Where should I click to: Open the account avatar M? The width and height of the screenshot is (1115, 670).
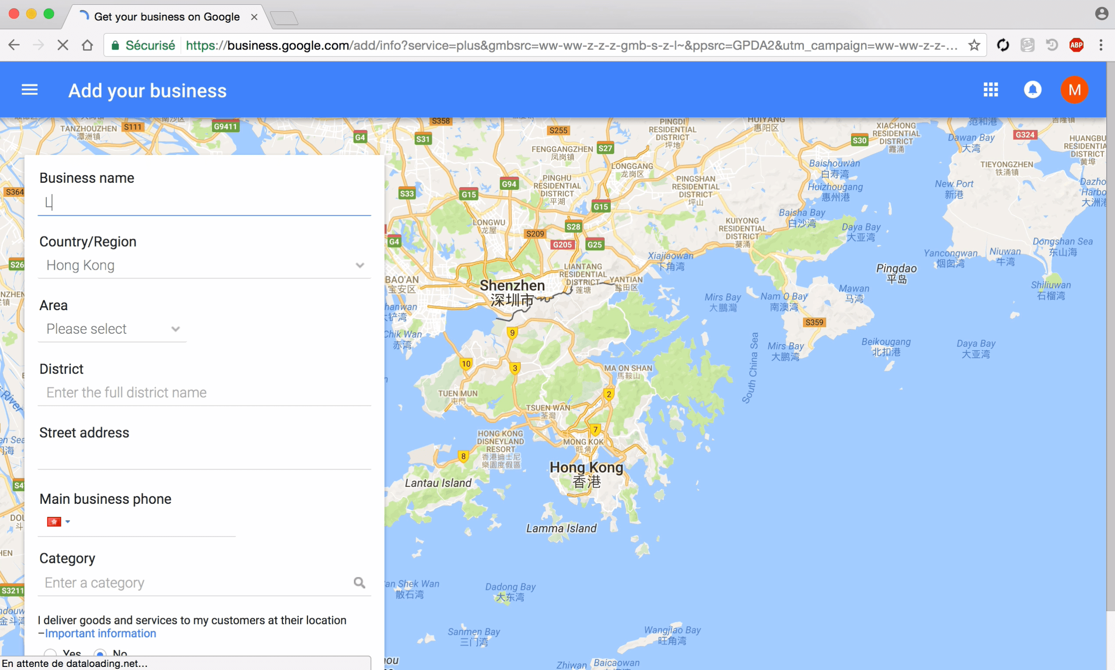[1074, 90]
